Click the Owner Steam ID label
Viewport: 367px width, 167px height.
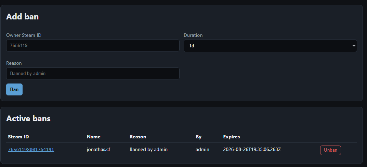click(24, 35)
